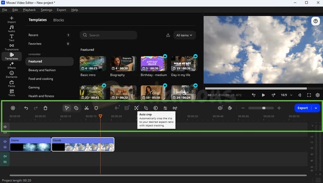Click the marker shield icon
Image resolution: width=323 pixels, height=183 pixels.
[96, 108]
